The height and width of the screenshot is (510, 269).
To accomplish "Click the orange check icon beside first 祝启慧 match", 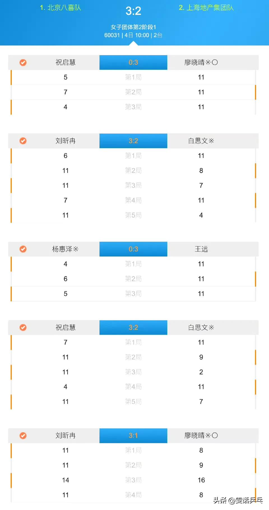I will pyautogui.click(x=23, y=62).
